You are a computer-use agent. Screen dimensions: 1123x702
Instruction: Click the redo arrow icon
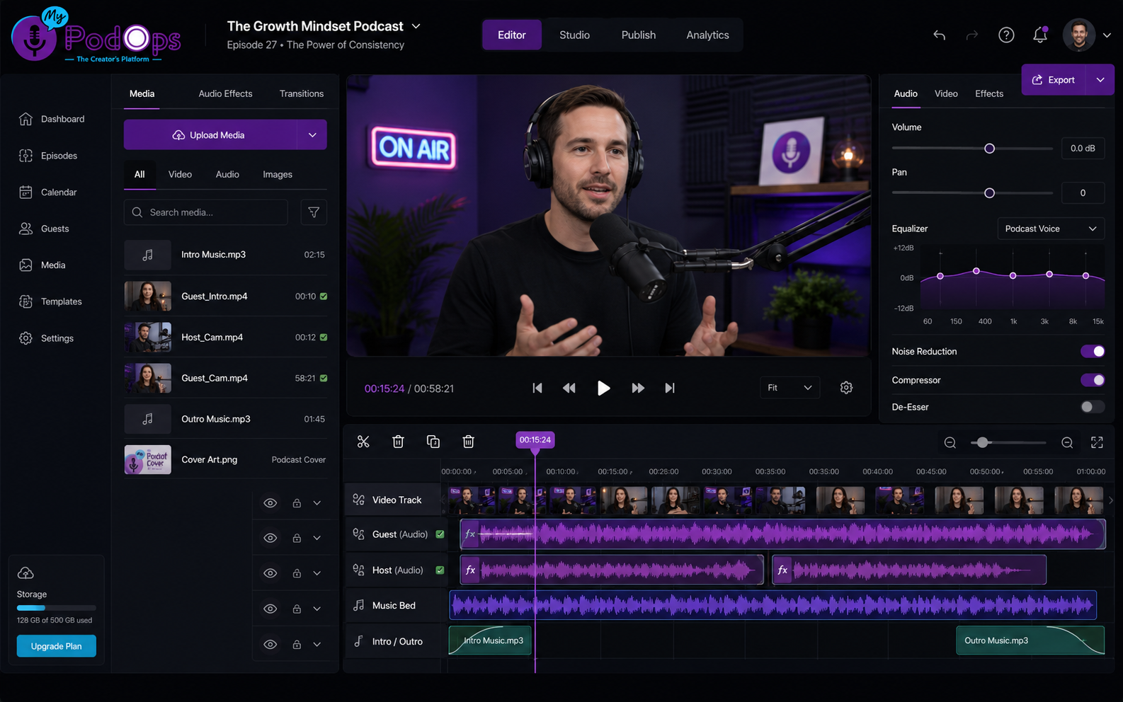coord(972,35)
